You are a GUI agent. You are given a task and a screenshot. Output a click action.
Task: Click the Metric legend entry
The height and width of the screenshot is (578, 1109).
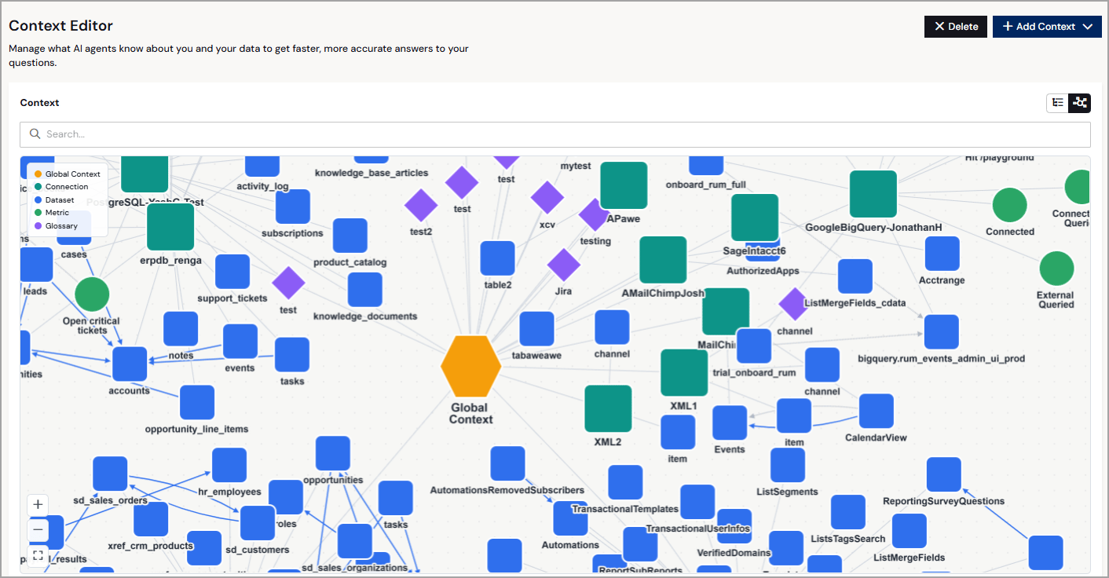point(51,213)
